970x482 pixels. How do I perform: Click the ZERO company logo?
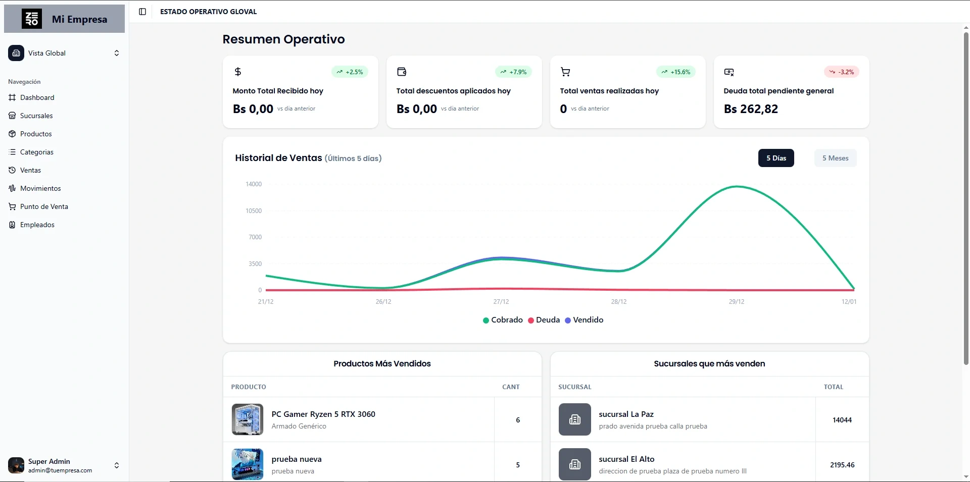(32, 19)
